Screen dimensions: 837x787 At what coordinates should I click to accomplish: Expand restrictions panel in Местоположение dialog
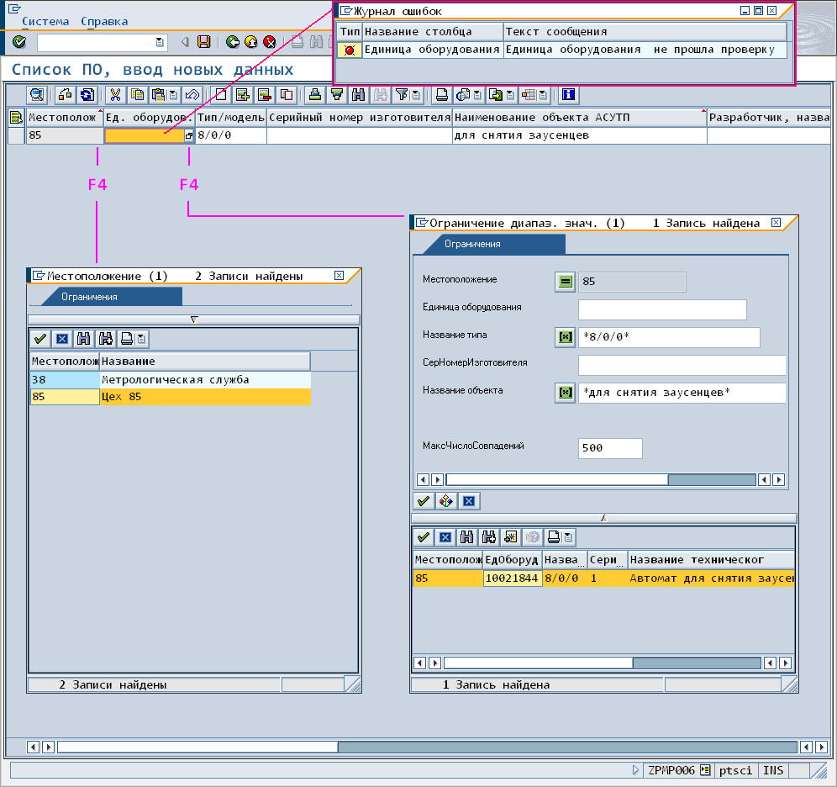click(x=194, y=320)
